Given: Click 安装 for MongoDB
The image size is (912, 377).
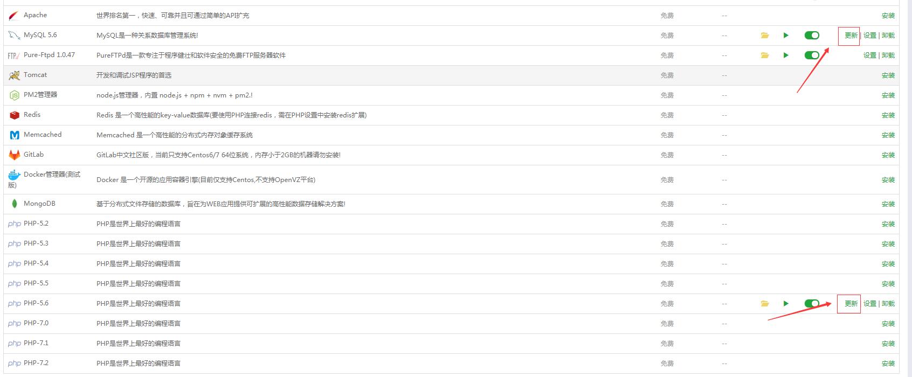Looking at the screenshot, I should point(888,204).
